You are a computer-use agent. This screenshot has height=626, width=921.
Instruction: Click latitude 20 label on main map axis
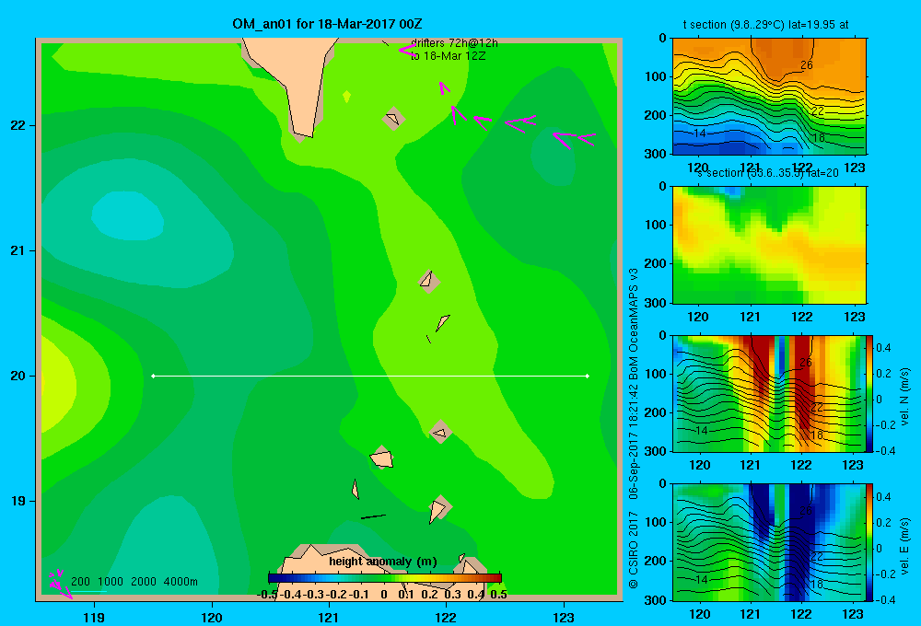(17, 376)
